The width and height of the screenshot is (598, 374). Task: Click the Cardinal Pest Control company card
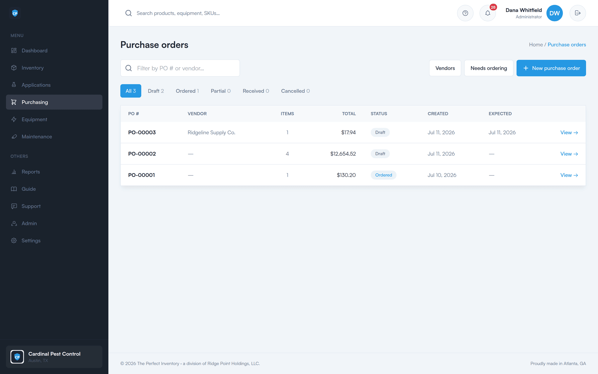(54, 357)
